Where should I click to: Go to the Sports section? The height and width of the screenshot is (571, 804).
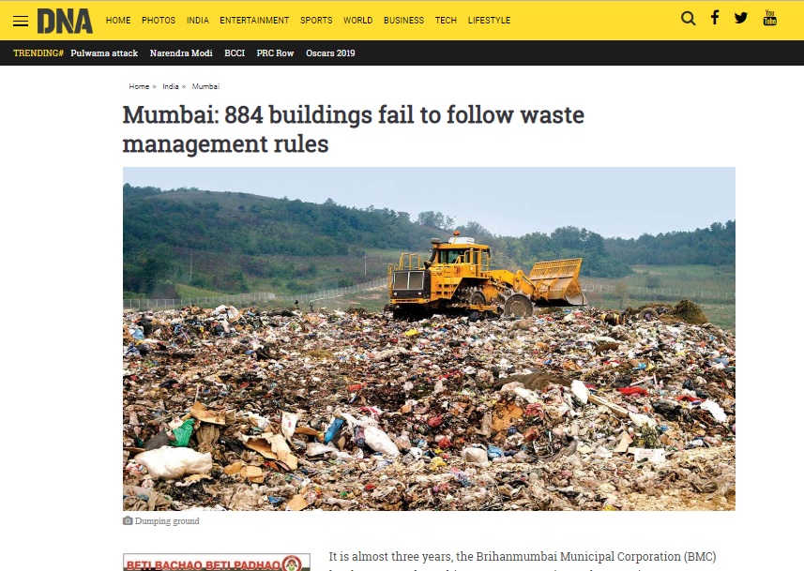pos(316,20)
